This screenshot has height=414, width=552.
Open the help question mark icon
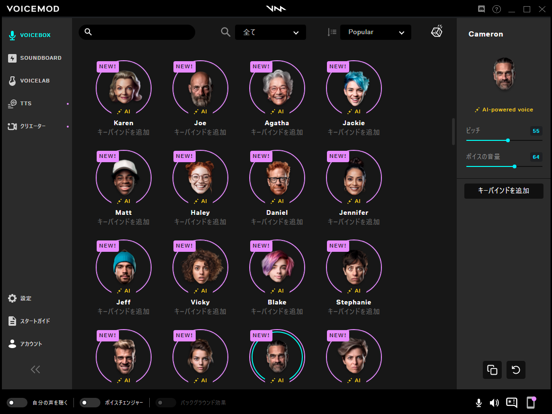(497, 9)
